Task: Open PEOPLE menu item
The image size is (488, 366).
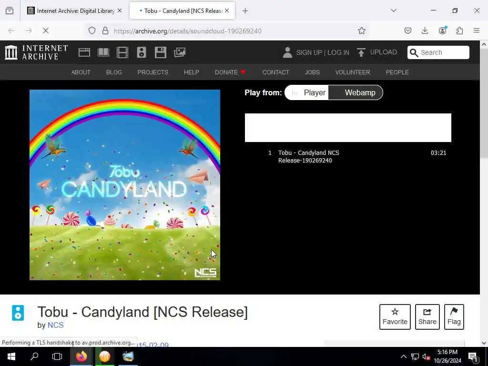Action: click(397, 72)
